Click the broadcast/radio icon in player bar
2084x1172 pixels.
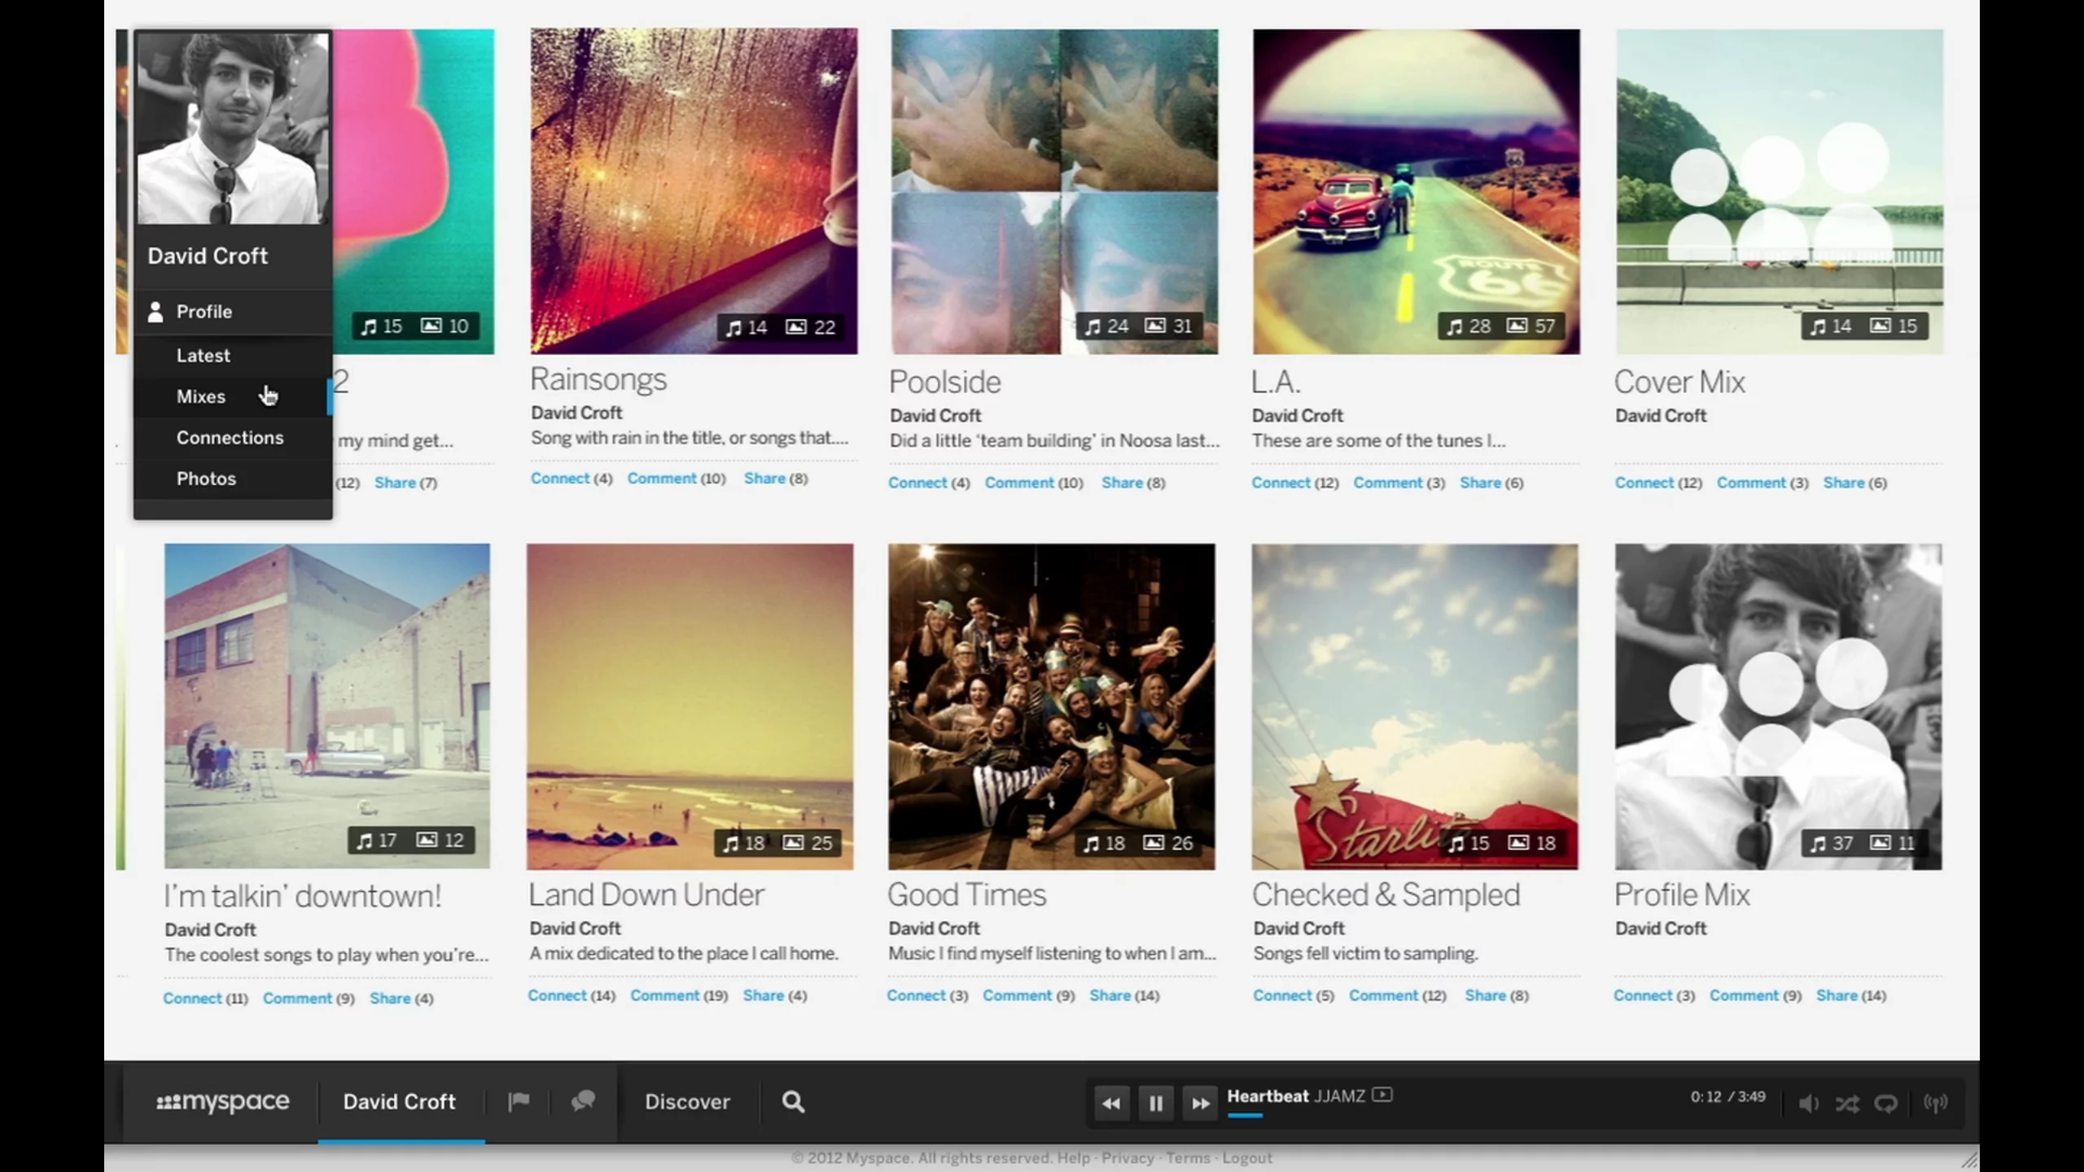[x=1937, y=1104]
